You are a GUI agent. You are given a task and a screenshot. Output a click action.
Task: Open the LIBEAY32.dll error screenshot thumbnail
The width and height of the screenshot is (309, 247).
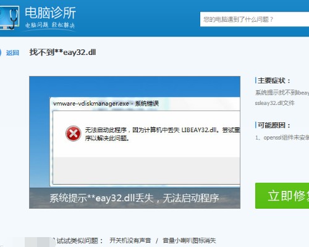coord(135,142)
